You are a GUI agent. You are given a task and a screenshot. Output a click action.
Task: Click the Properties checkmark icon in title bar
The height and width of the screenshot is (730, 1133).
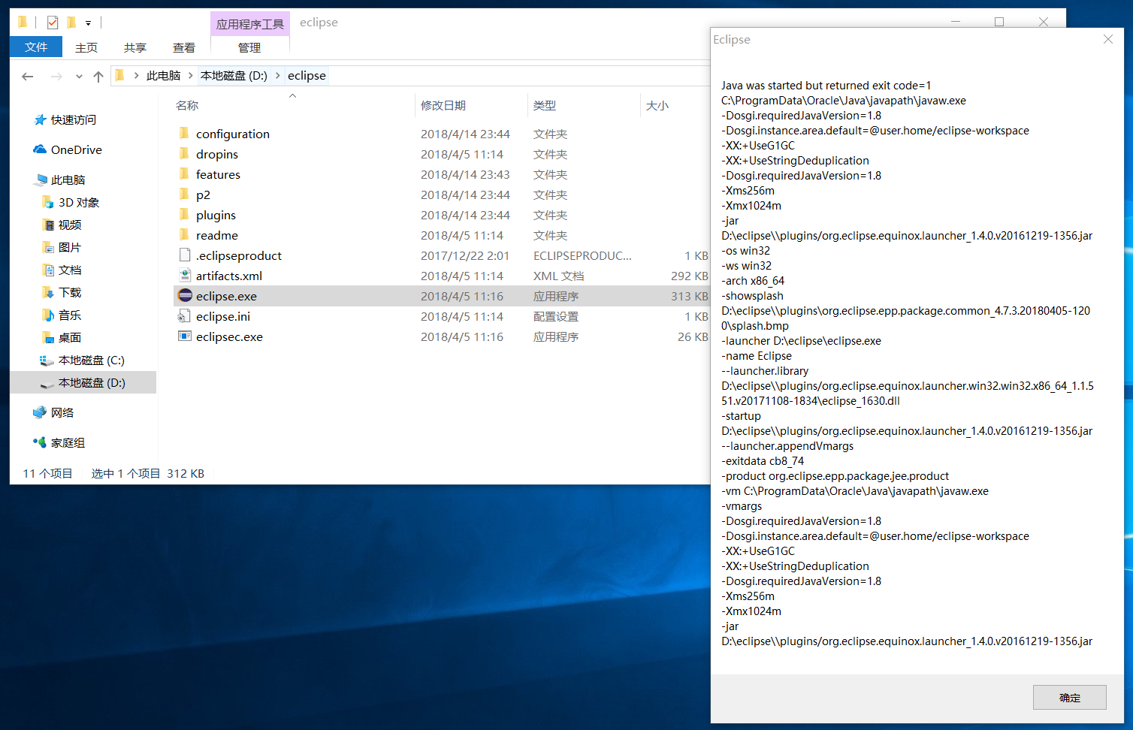tap(53, 23)
